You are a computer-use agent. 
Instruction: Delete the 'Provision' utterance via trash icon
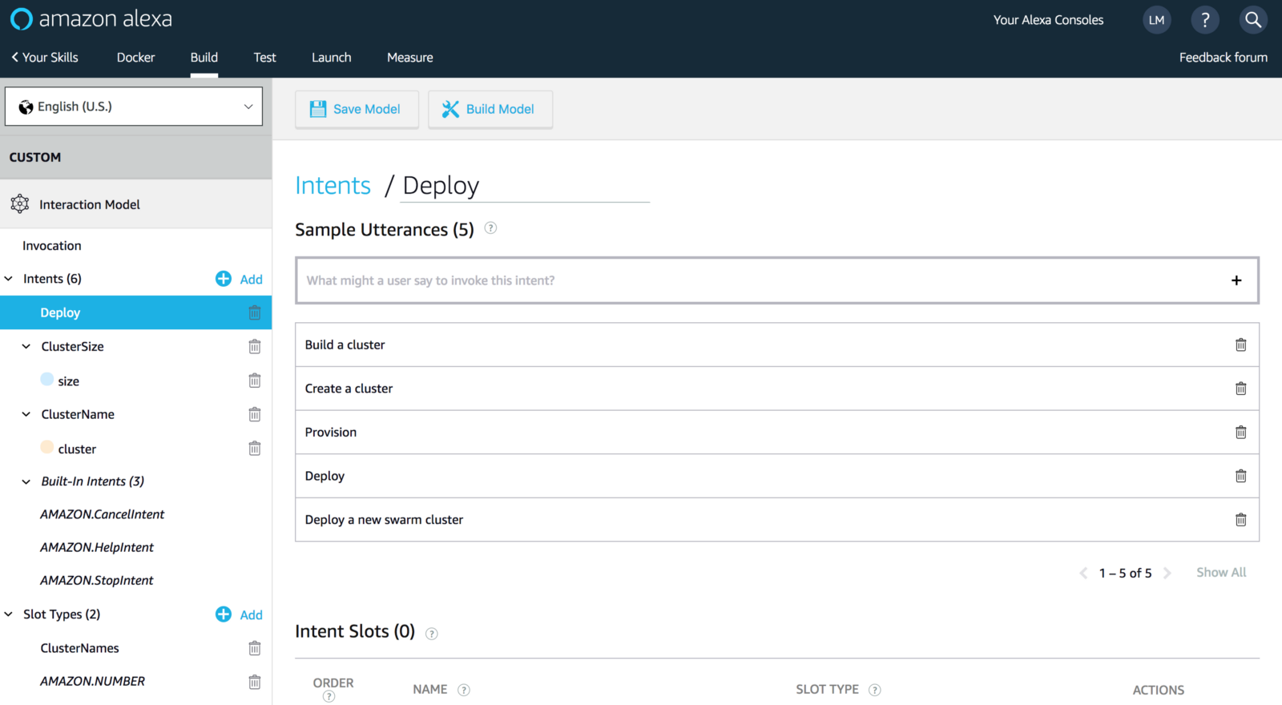click(1240, 433)
